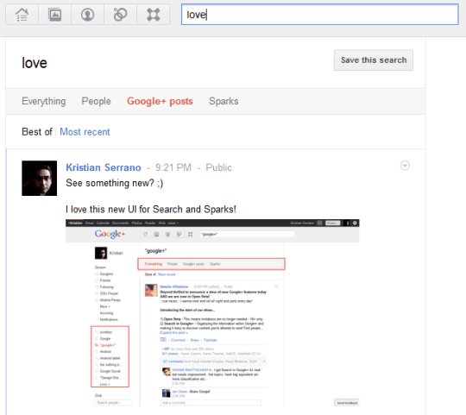This screenshot has height=415, width=466.
Task: Select the Best of sort option
Action: coord(37,132)
